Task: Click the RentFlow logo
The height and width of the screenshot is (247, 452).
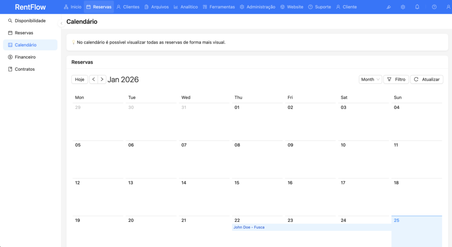Action: click(30, 7)
